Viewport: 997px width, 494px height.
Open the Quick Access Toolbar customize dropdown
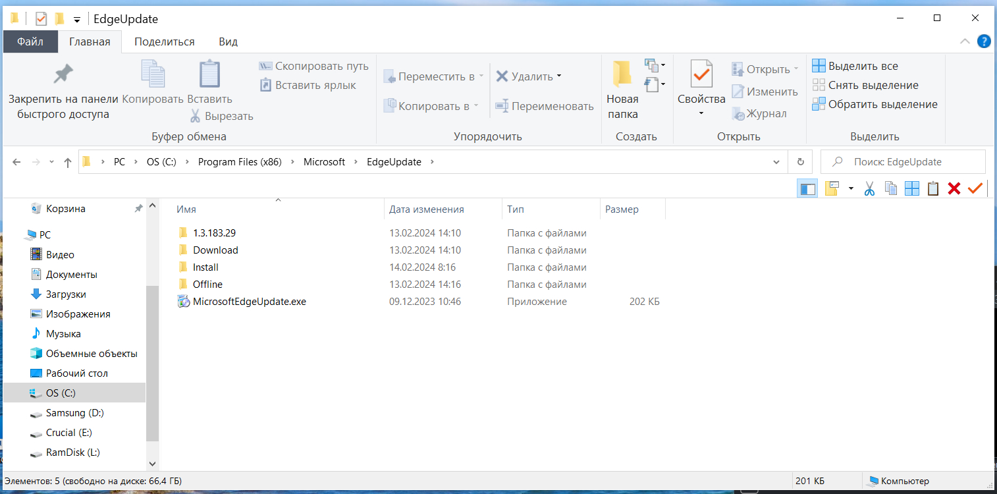pos(77,19)
